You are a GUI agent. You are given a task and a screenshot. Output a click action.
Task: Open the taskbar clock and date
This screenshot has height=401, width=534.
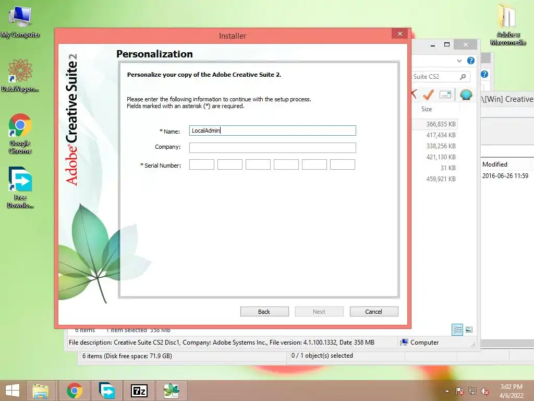pyautogui.click(x=511, y=391)
